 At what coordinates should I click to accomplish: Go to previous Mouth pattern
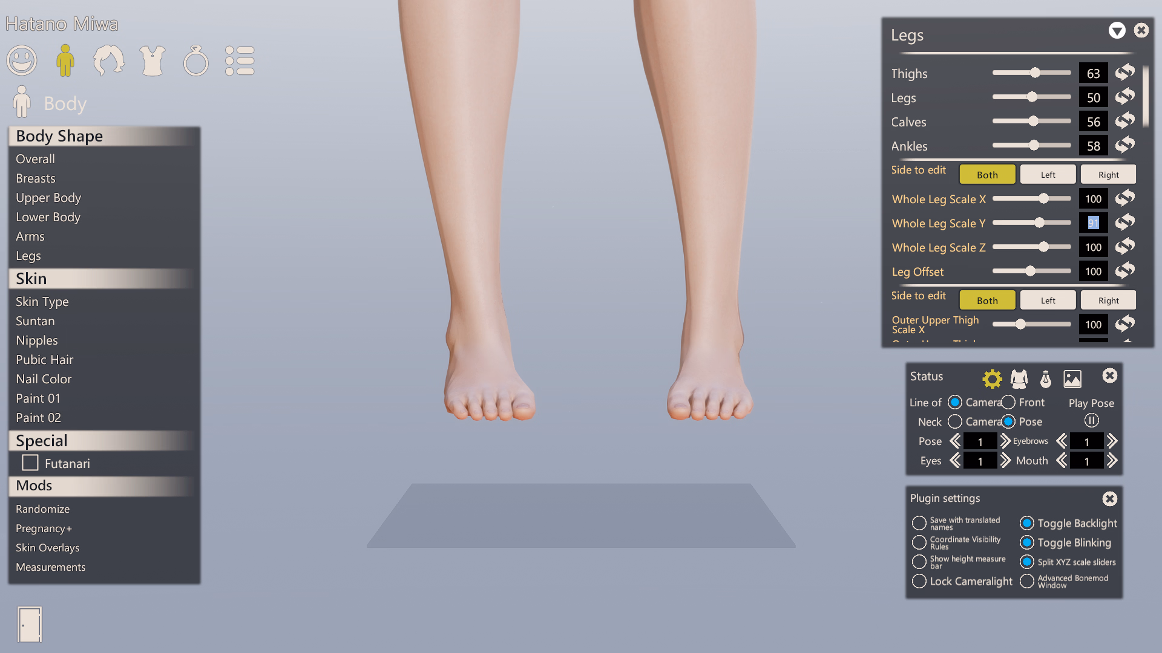pyautogui.click(x=1062, y=461)
